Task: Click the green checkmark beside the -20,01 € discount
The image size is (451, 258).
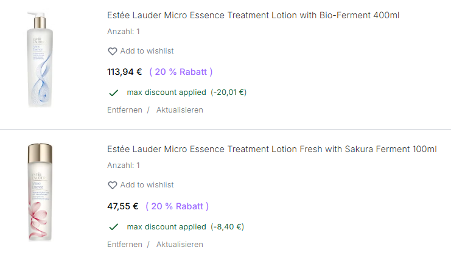Action: click(113, 92)
